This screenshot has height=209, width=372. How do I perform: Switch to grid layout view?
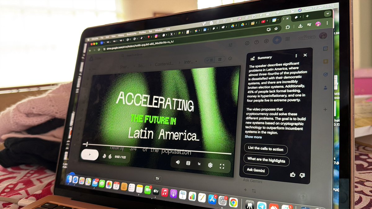tap(220, 59)
